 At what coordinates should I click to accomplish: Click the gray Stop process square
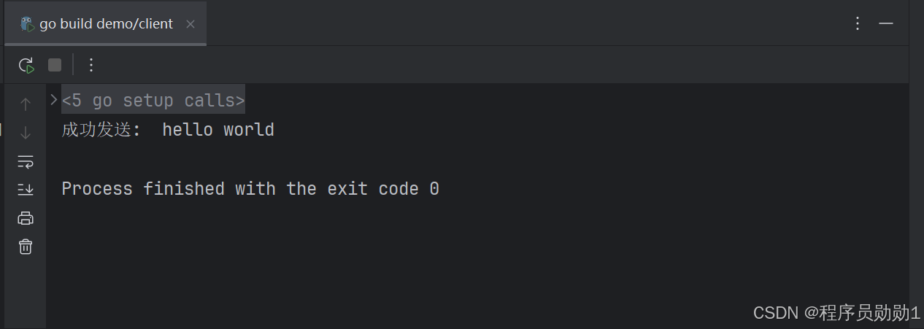tap(55, 65)
